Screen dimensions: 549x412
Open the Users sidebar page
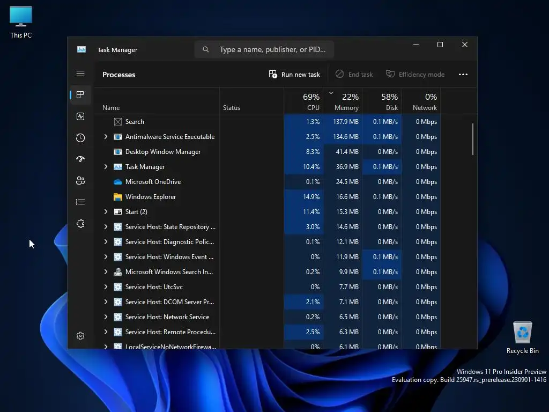pyautogui.click(x=80, y=180)
